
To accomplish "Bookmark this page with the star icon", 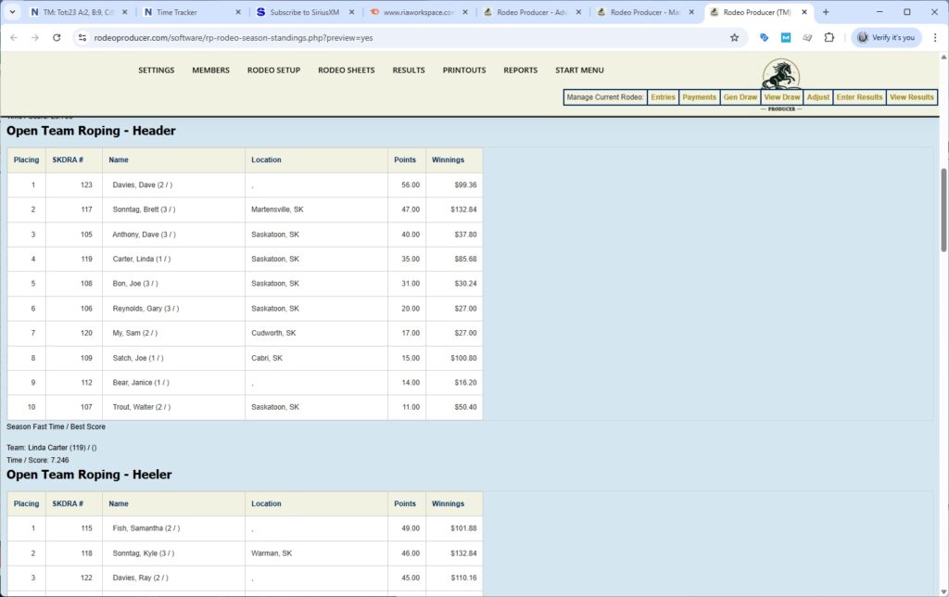I will [734, 38].
